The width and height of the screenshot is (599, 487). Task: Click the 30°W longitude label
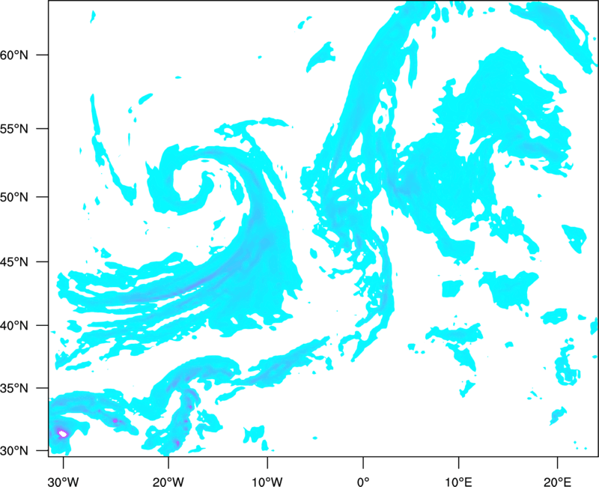click(64, 482)
